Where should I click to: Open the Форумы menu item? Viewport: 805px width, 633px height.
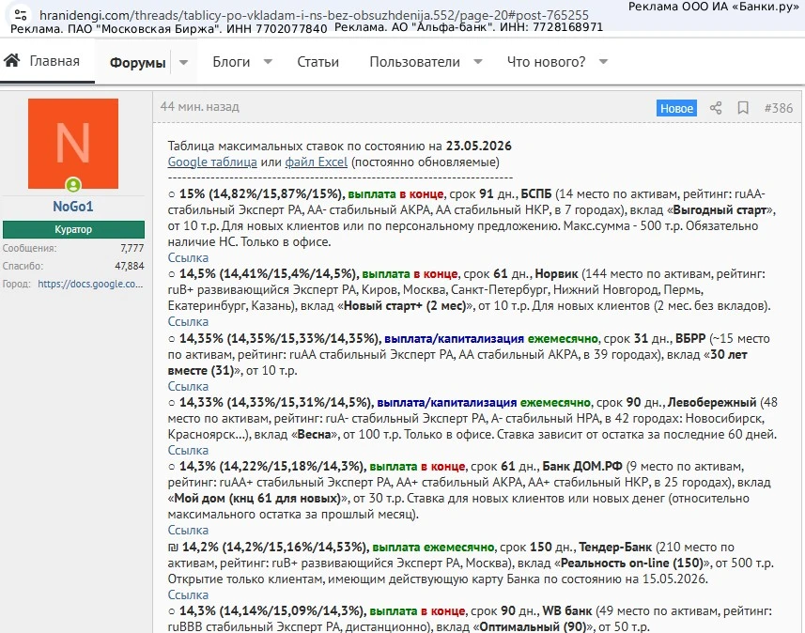pos(137,63)
